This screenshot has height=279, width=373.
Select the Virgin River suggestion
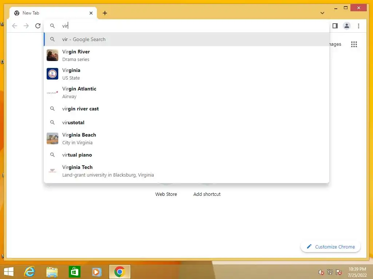186,55
